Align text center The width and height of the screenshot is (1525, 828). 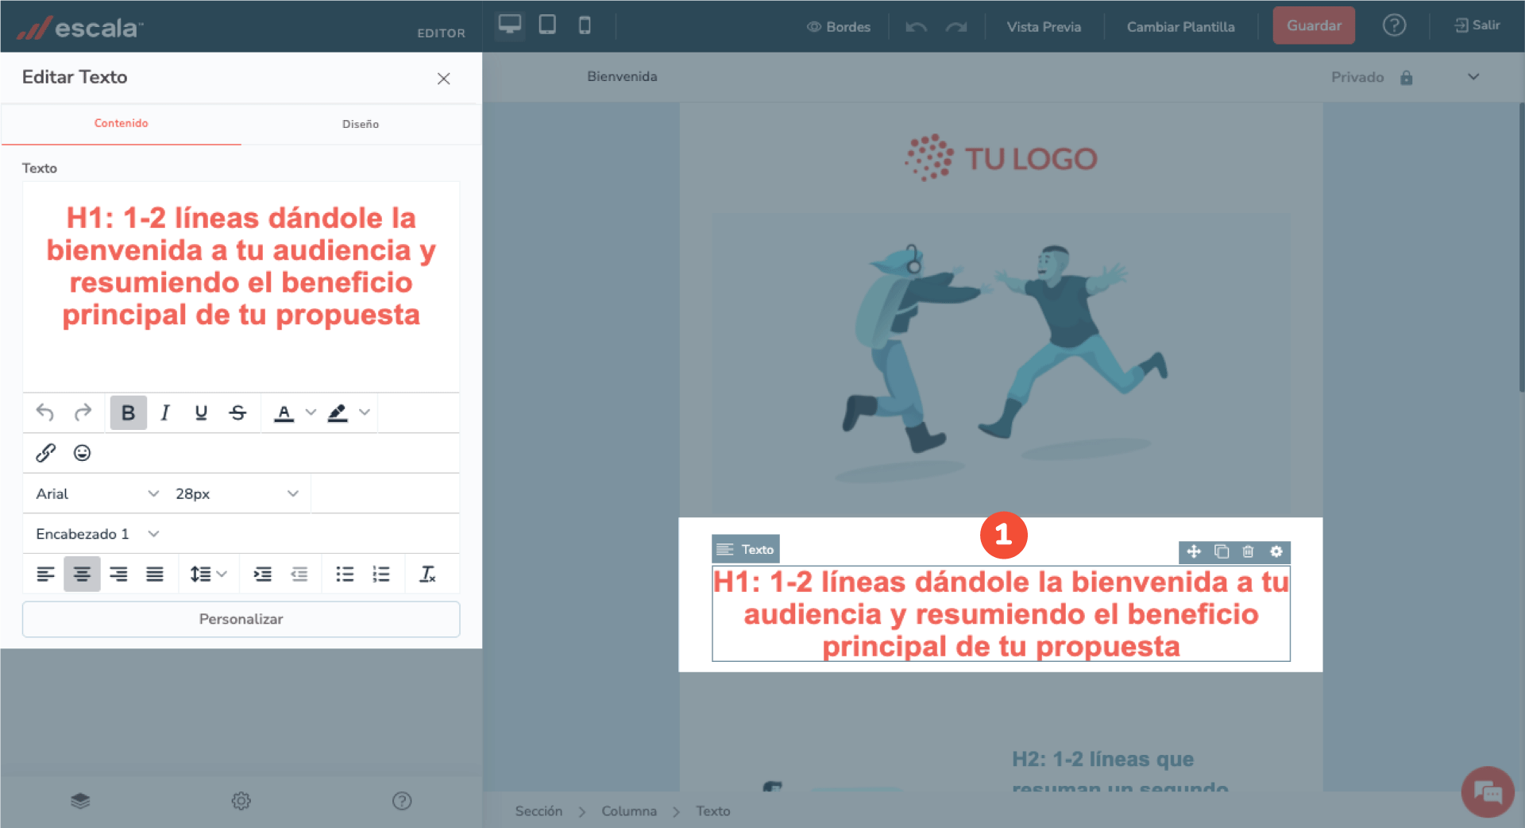pos(82,574)
